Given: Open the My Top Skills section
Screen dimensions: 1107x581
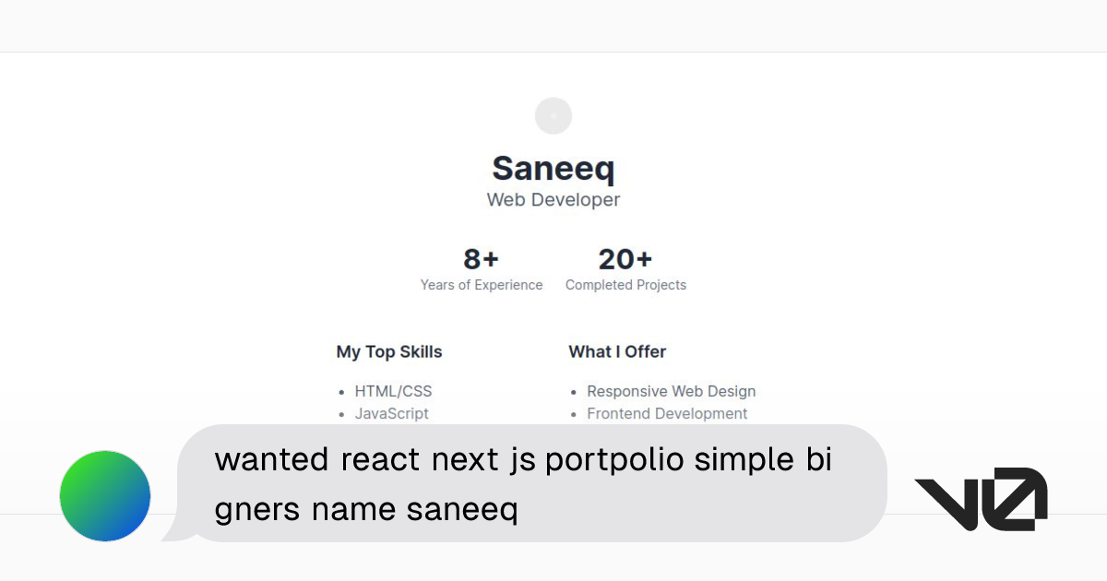Looking at the screenshot, I should (389, 351).
